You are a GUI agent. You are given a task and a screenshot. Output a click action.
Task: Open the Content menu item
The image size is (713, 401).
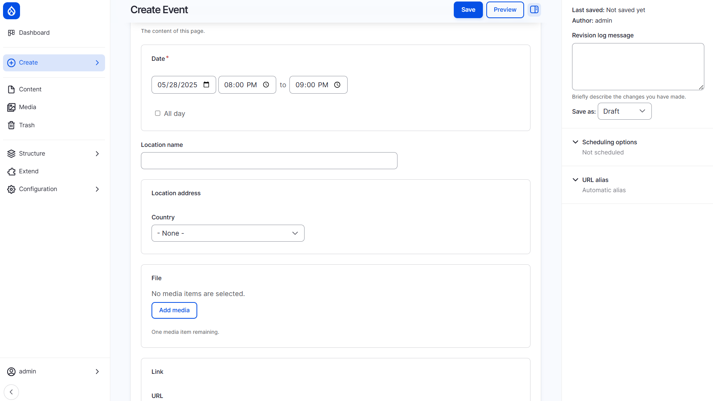[x=30, y=89]
